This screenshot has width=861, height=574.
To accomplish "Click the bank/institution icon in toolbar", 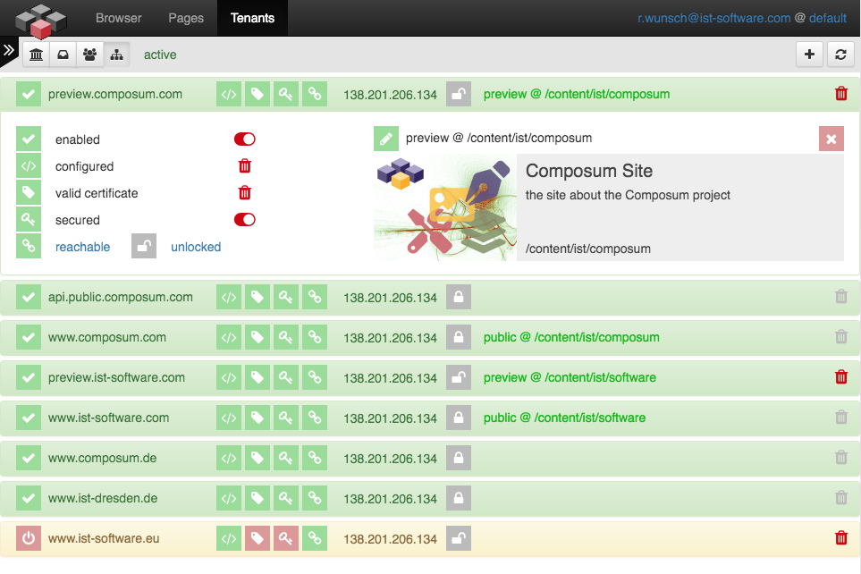I will 36,55.
